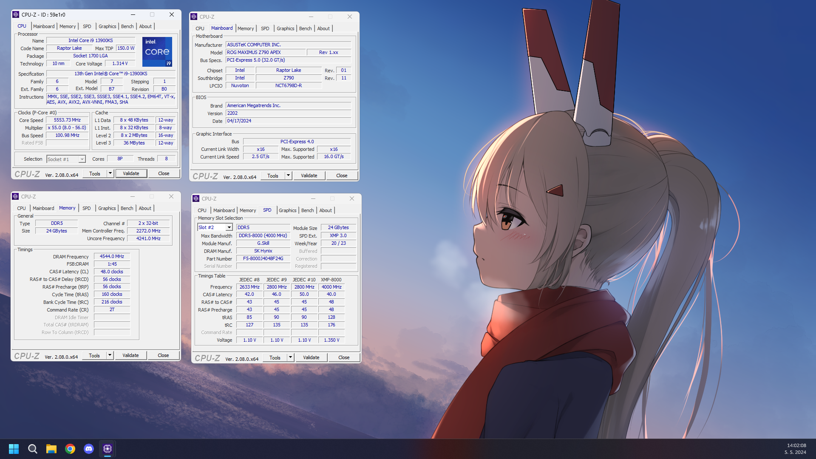Select About tab in Mainboard window

(323, 28)
